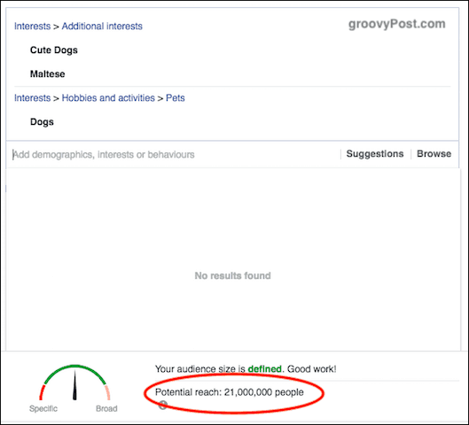Select the Maltese interest
Screen dimensions: 469x425
point(48,73)
